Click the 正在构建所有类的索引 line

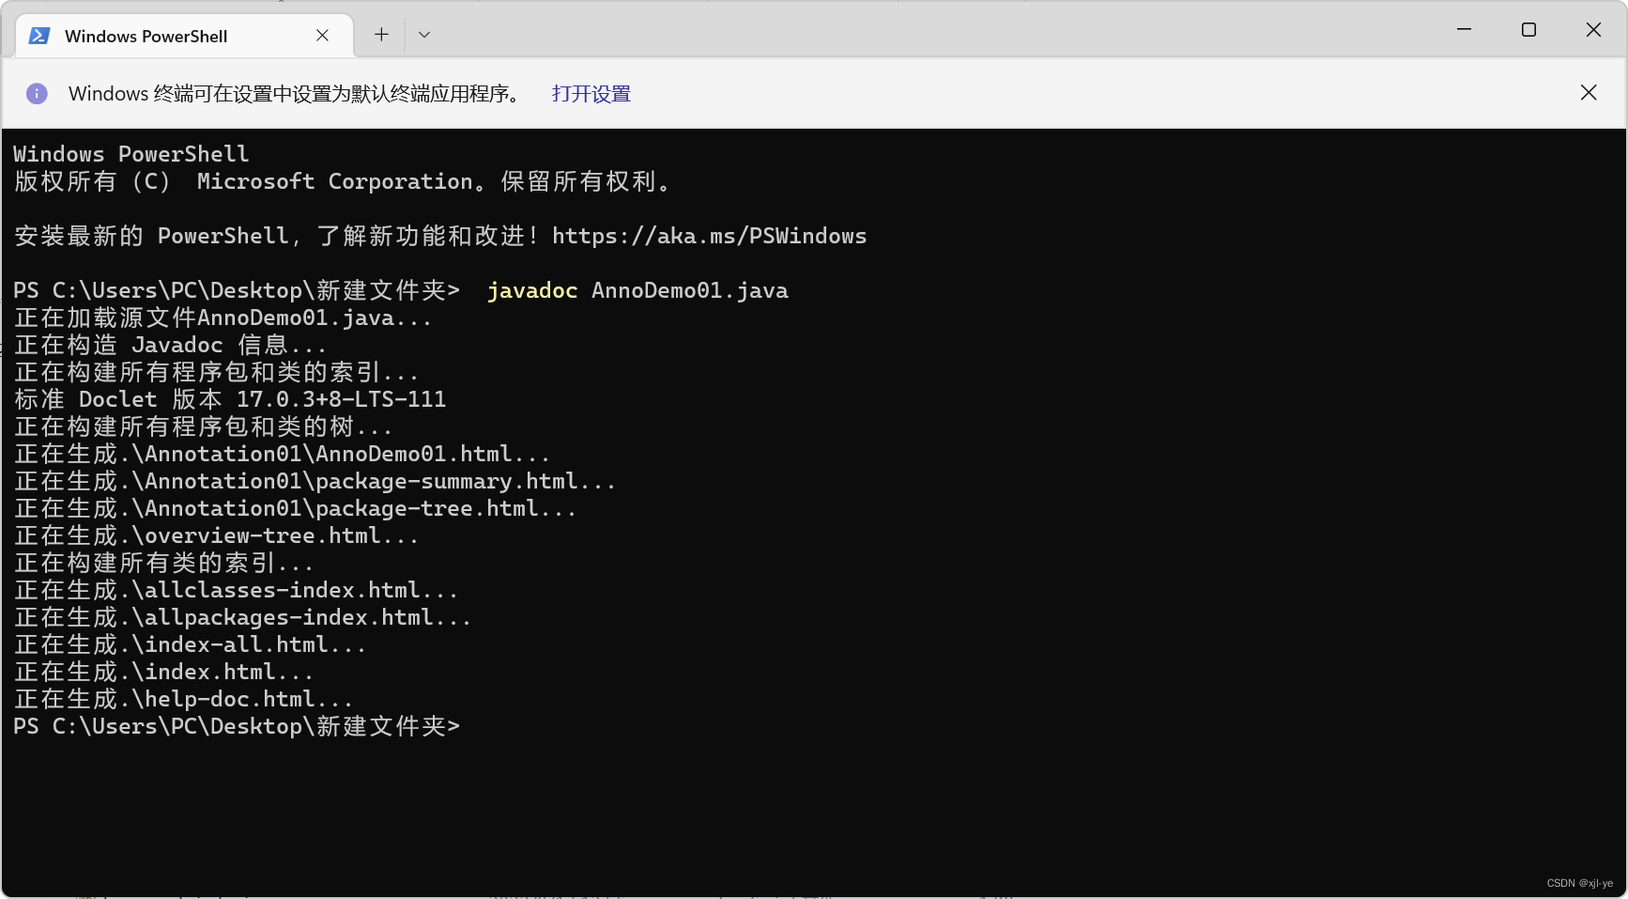pyautogui.click(x=163, y=563)
